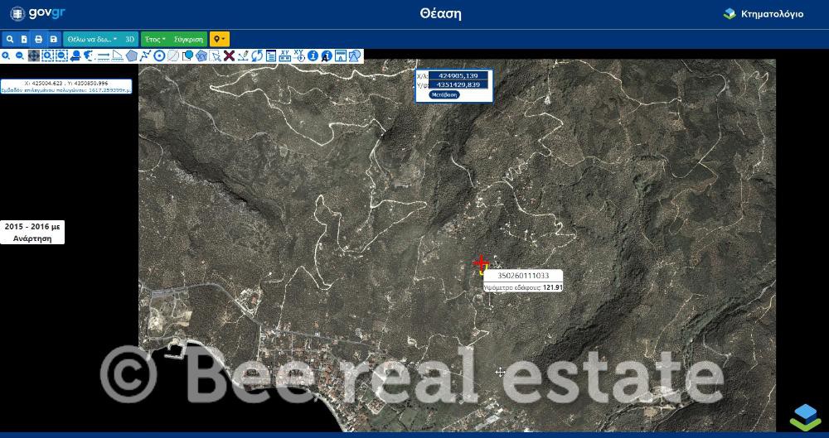
Task: Select the measure distance tool
Action: click(104, 56)
